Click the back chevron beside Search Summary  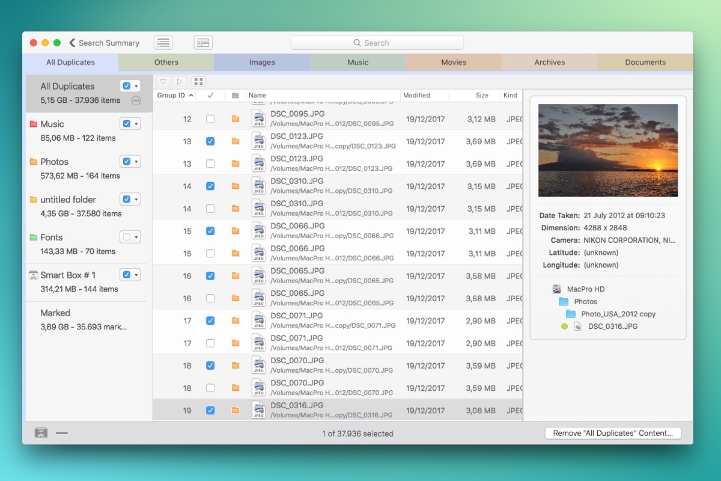pyautogui.click(x=72, y=43)
